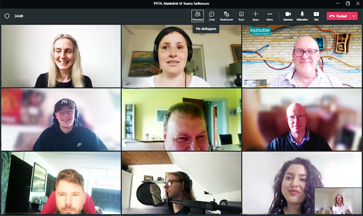Open the Mere options menu
The height and width of the screenshot is (216, 363).
point(270,16)
